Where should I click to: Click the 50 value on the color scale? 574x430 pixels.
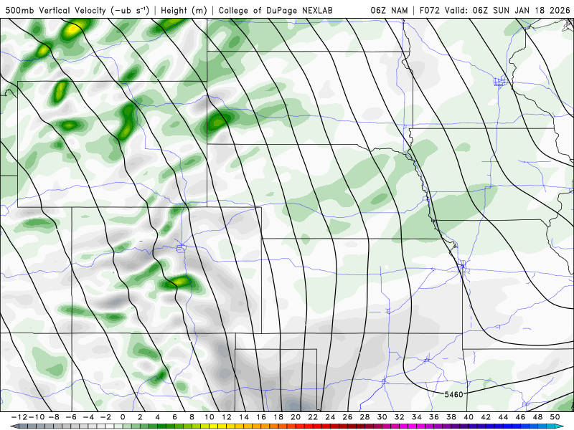(x=555, y=417)
